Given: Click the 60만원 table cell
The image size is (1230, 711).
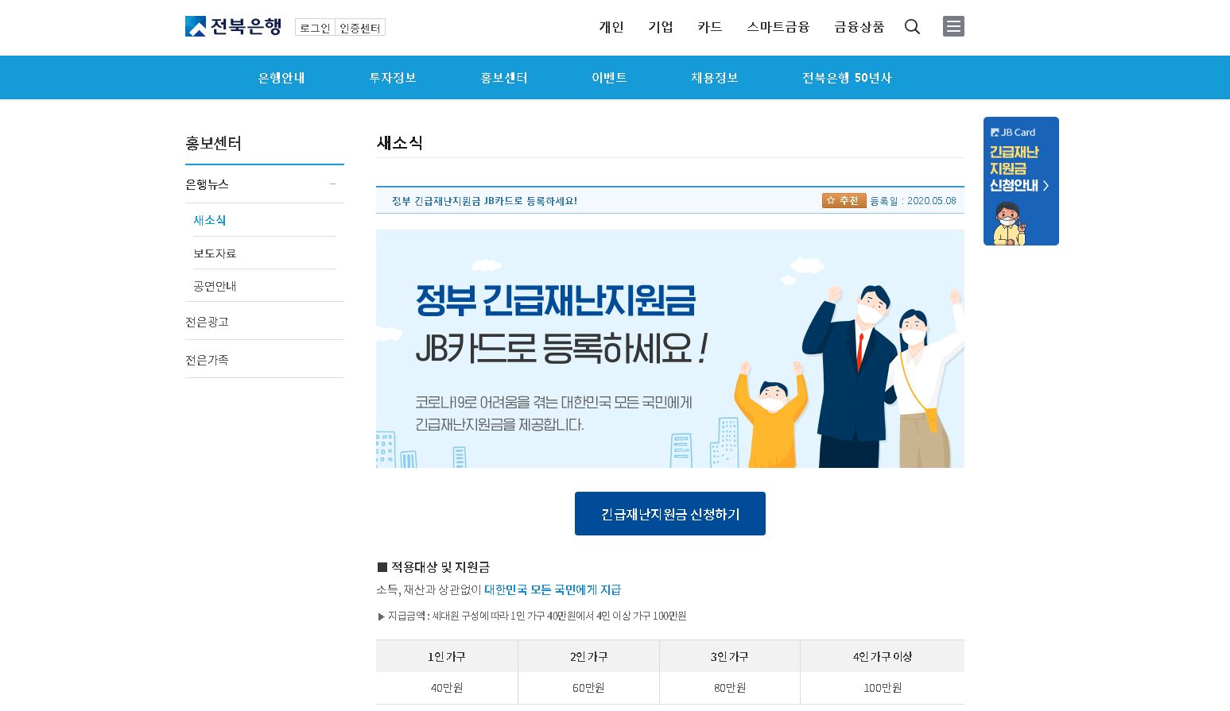Looking at the screenshot, I should tap(588, 688).
